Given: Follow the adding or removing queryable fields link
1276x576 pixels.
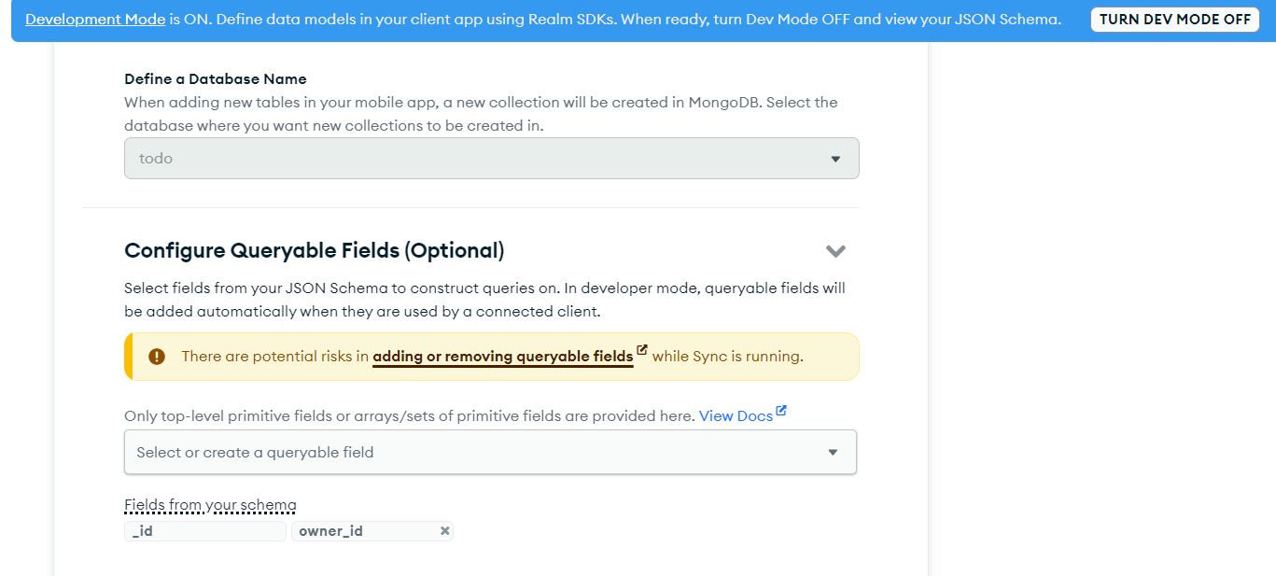Looking at the screenshot, I should point(502,357).
